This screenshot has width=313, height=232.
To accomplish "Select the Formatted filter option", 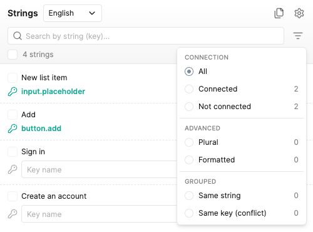I will click(189, 160).
